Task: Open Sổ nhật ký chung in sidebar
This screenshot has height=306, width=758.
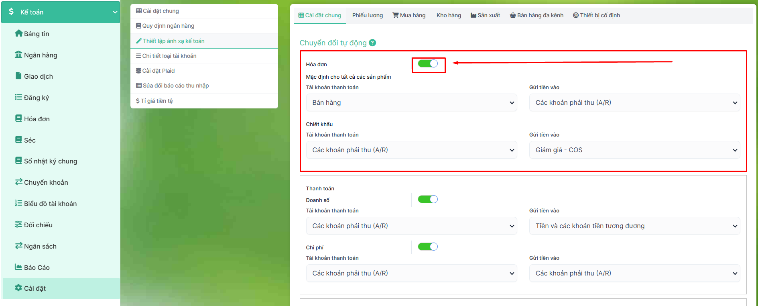Action: [x=50, y=161]
